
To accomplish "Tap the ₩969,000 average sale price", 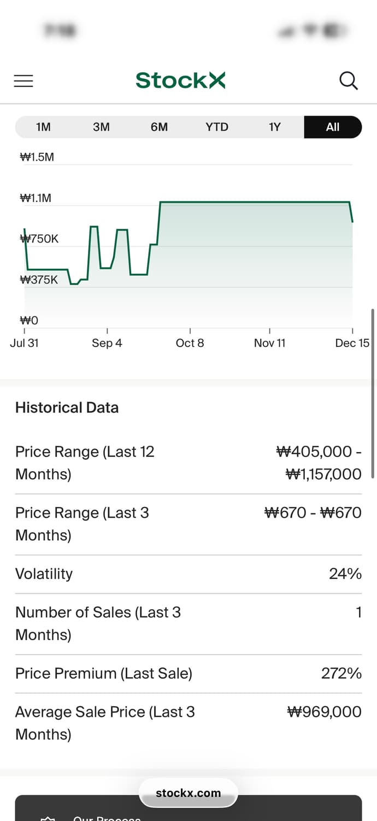I will [324, 712].
